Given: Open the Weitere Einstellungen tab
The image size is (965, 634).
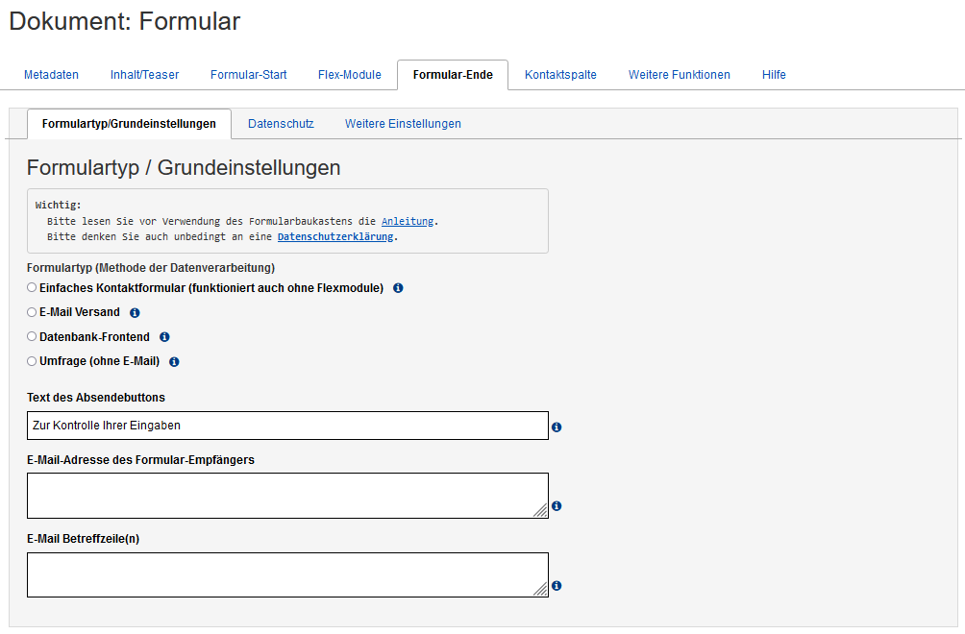Looking at the screenshot, I should click(403, 124).
